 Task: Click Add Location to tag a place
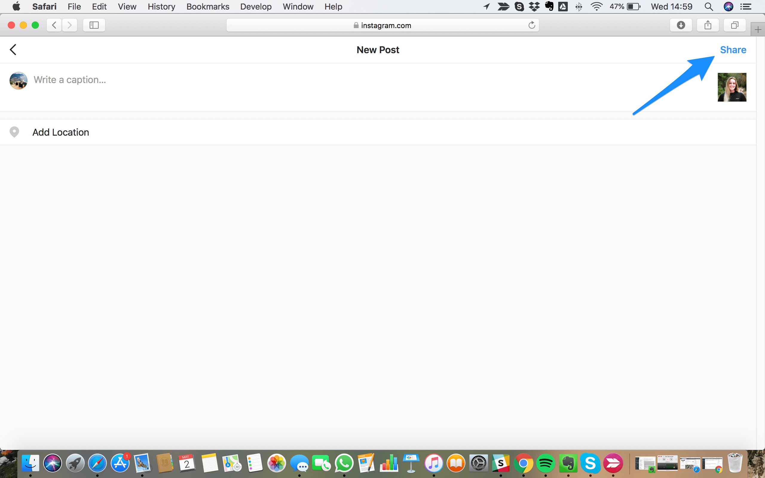tap(60, 132)
